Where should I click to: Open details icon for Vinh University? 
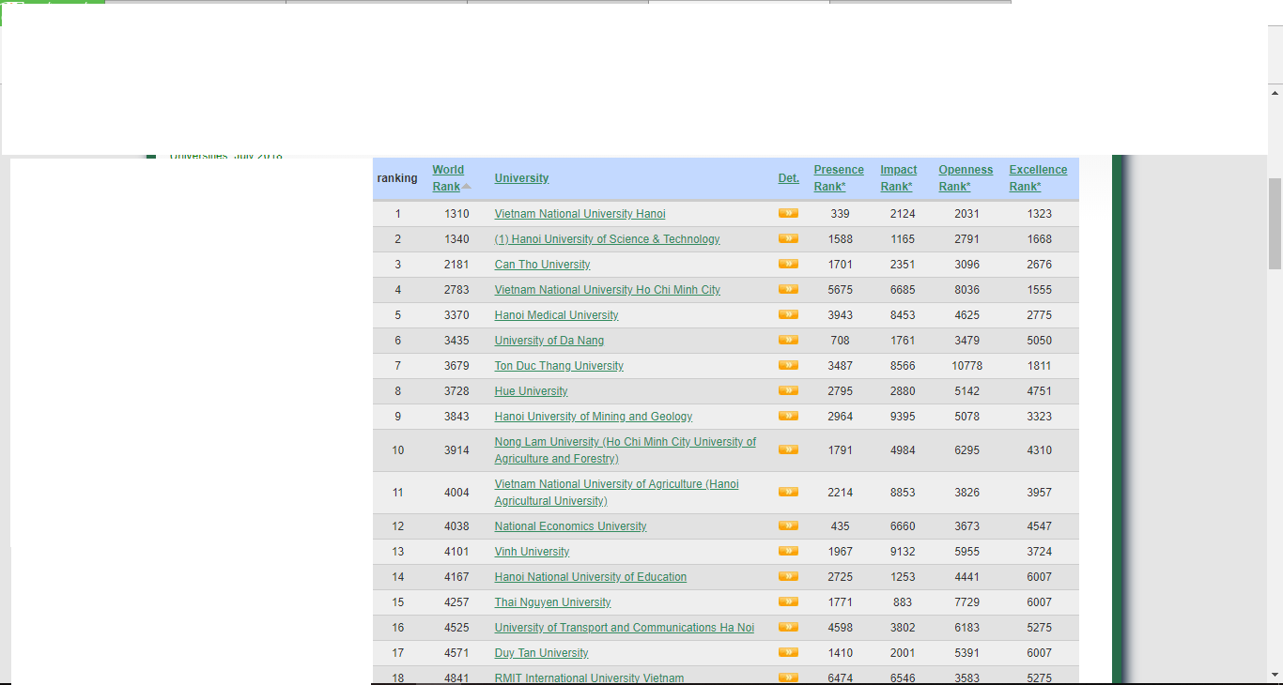(x=788, y=551)
